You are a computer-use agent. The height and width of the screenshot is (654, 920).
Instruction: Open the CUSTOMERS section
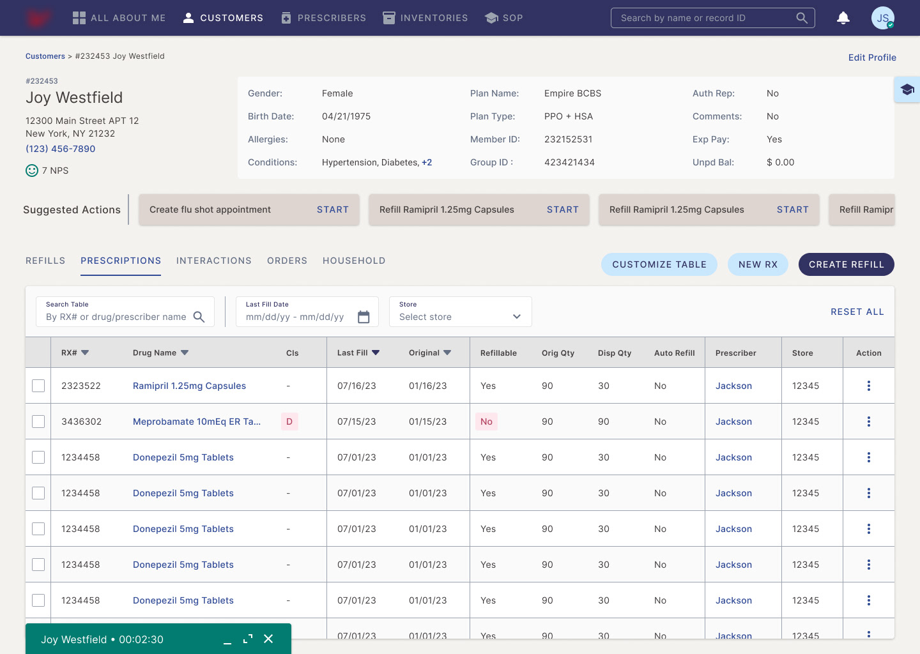[x=223, y=18]
